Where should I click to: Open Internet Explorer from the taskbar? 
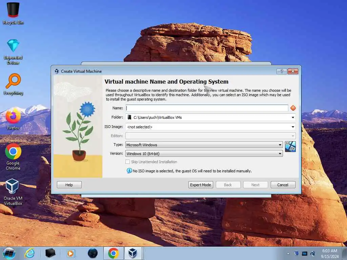point(30,253)
